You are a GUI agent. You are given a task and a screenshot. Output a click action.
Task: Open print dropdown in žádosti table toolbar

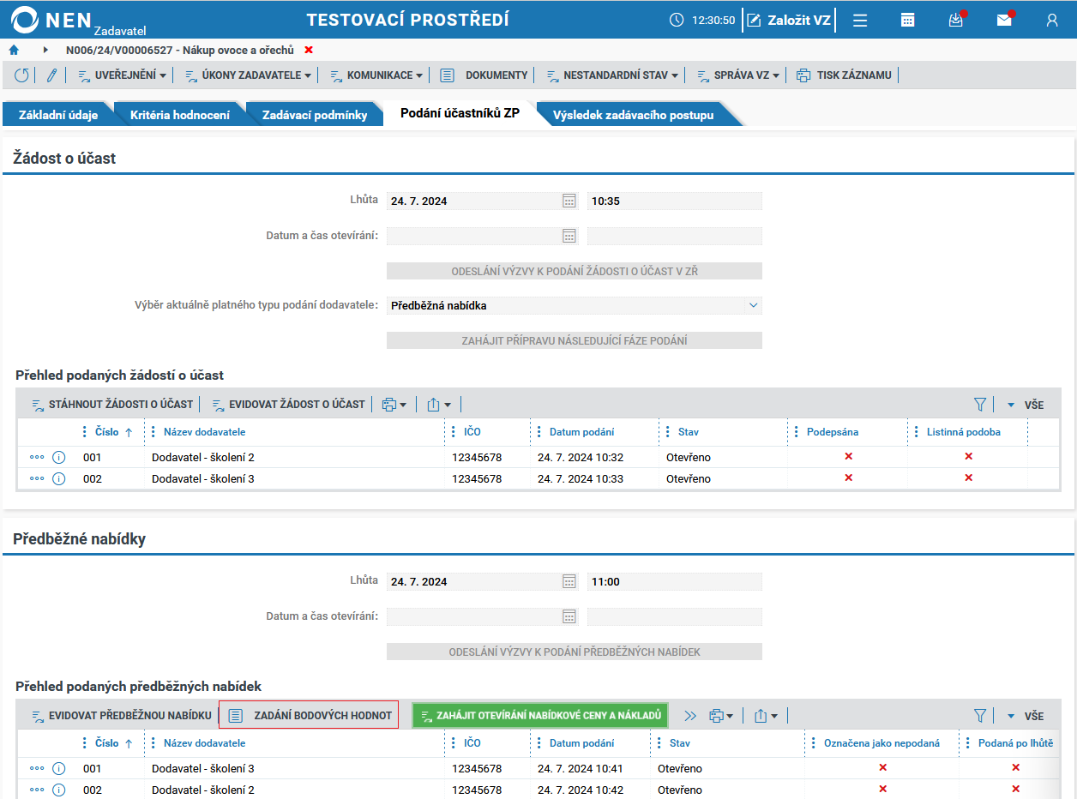point(394,404)
